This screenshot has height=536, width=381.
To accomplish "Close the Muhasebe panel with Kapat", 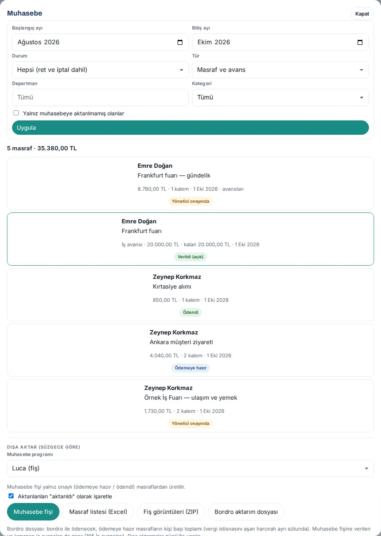I will [x=362, y=14].
